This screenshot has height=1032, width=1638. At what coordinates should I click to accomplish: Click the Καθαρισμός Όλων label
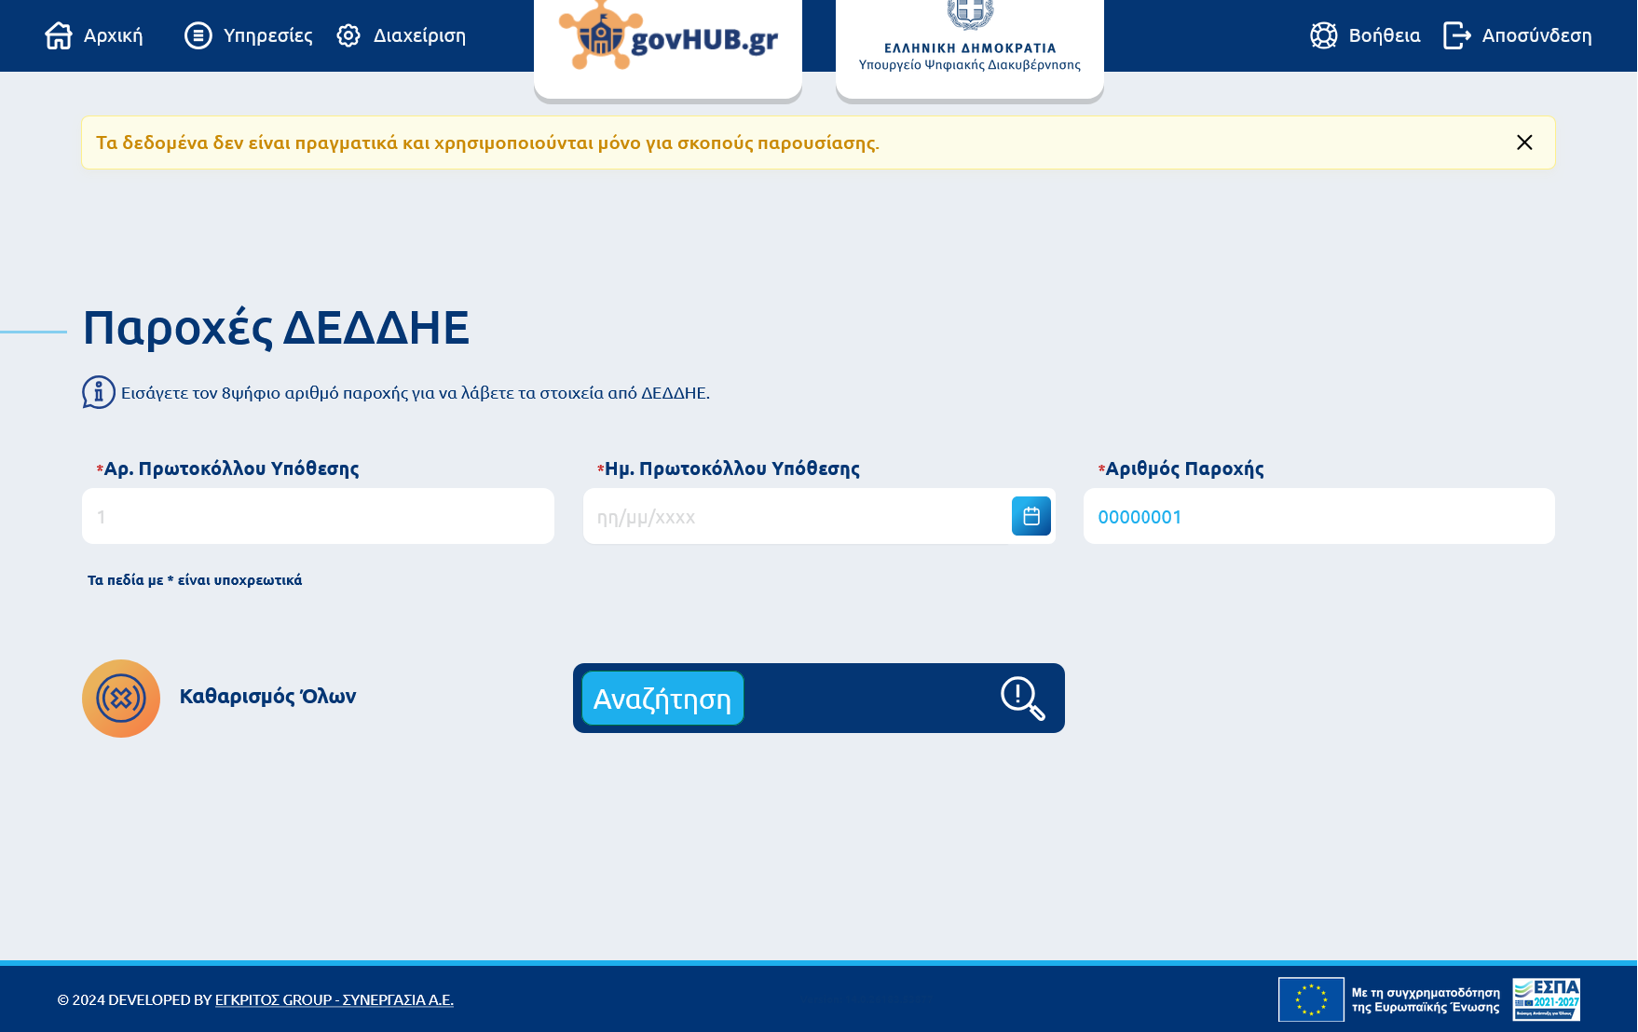click(267, 697)
